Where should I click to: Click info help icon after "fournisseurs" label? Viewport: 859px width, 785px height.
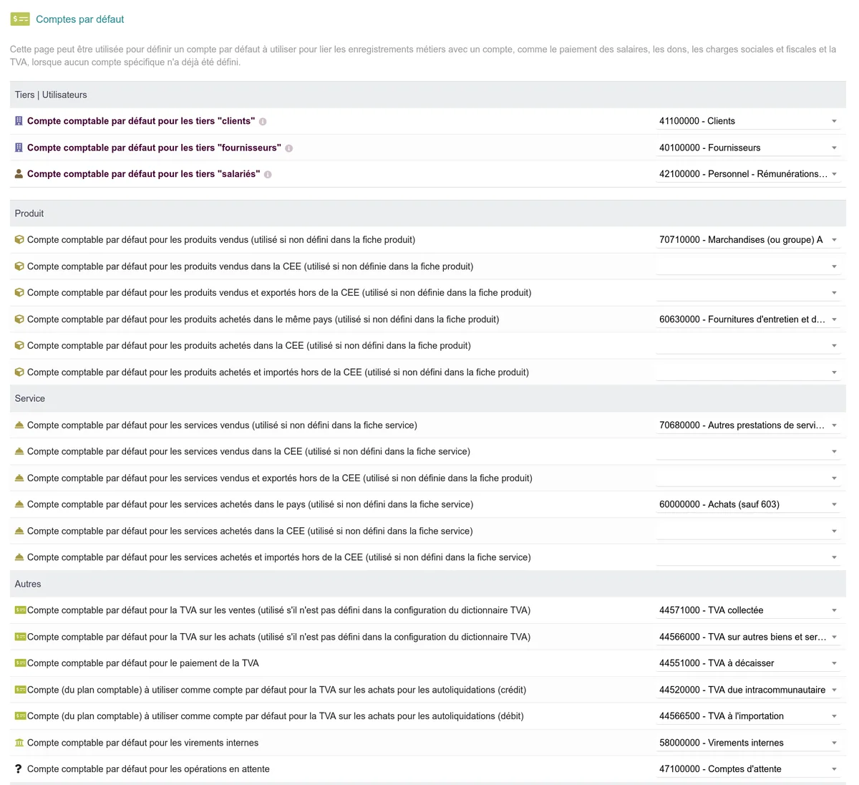[289, 148]
